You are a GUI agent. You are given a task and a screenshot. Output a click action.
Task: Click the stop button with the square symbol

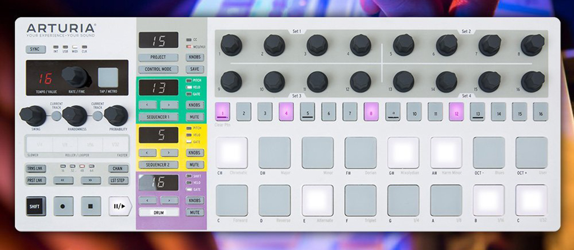tap(91, 206)
